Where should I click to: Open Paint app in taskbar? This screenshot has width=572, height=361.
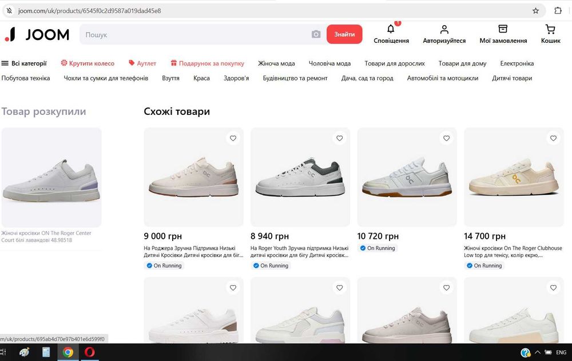(x=24, y=352)
